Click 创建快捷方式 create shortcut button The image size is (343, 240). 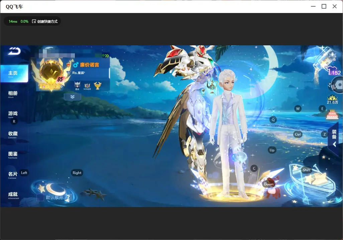click(x=45, y=21)
